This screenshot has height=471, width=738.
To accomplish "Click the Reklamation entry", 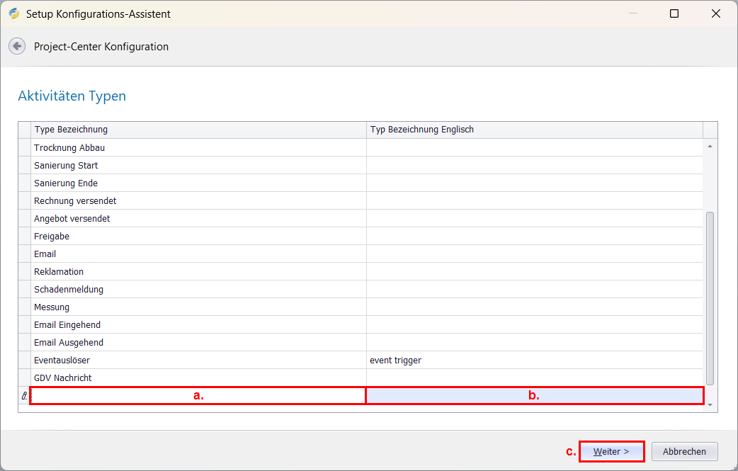I will (59, 272).
